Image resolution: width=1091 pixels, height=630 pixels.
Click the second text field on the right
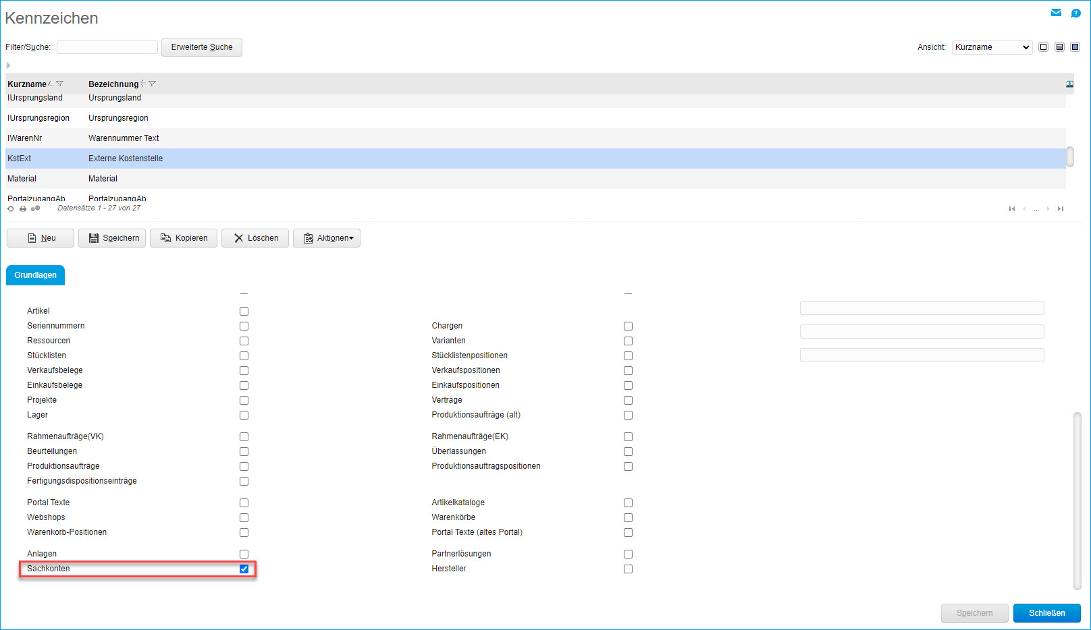(x=922, y=332)
